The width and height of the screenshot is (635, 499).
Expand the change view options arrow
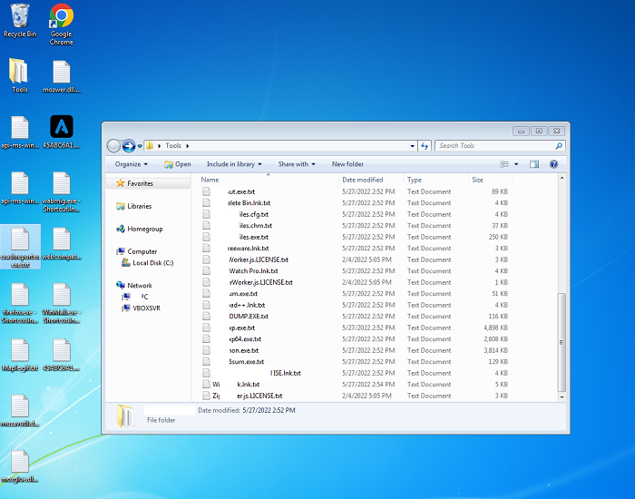(x=516, y=164)
